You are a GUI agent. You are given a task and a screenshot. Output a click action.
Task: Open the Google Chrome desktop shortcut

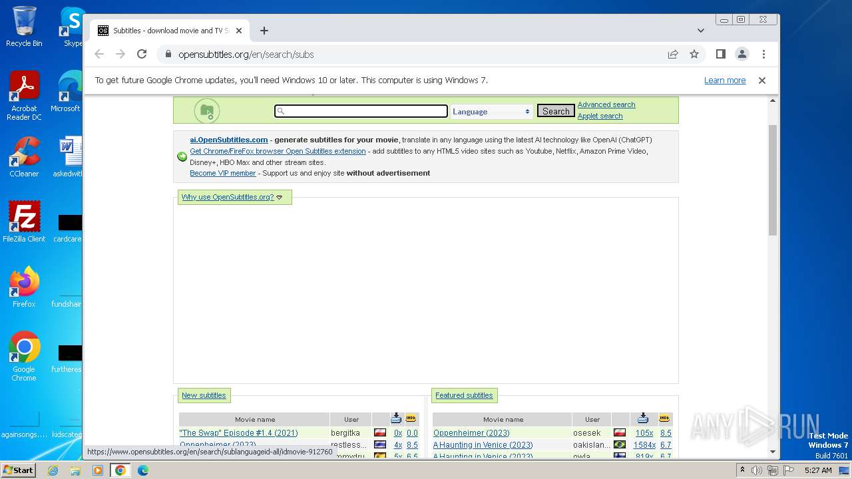tap(24, 356)
